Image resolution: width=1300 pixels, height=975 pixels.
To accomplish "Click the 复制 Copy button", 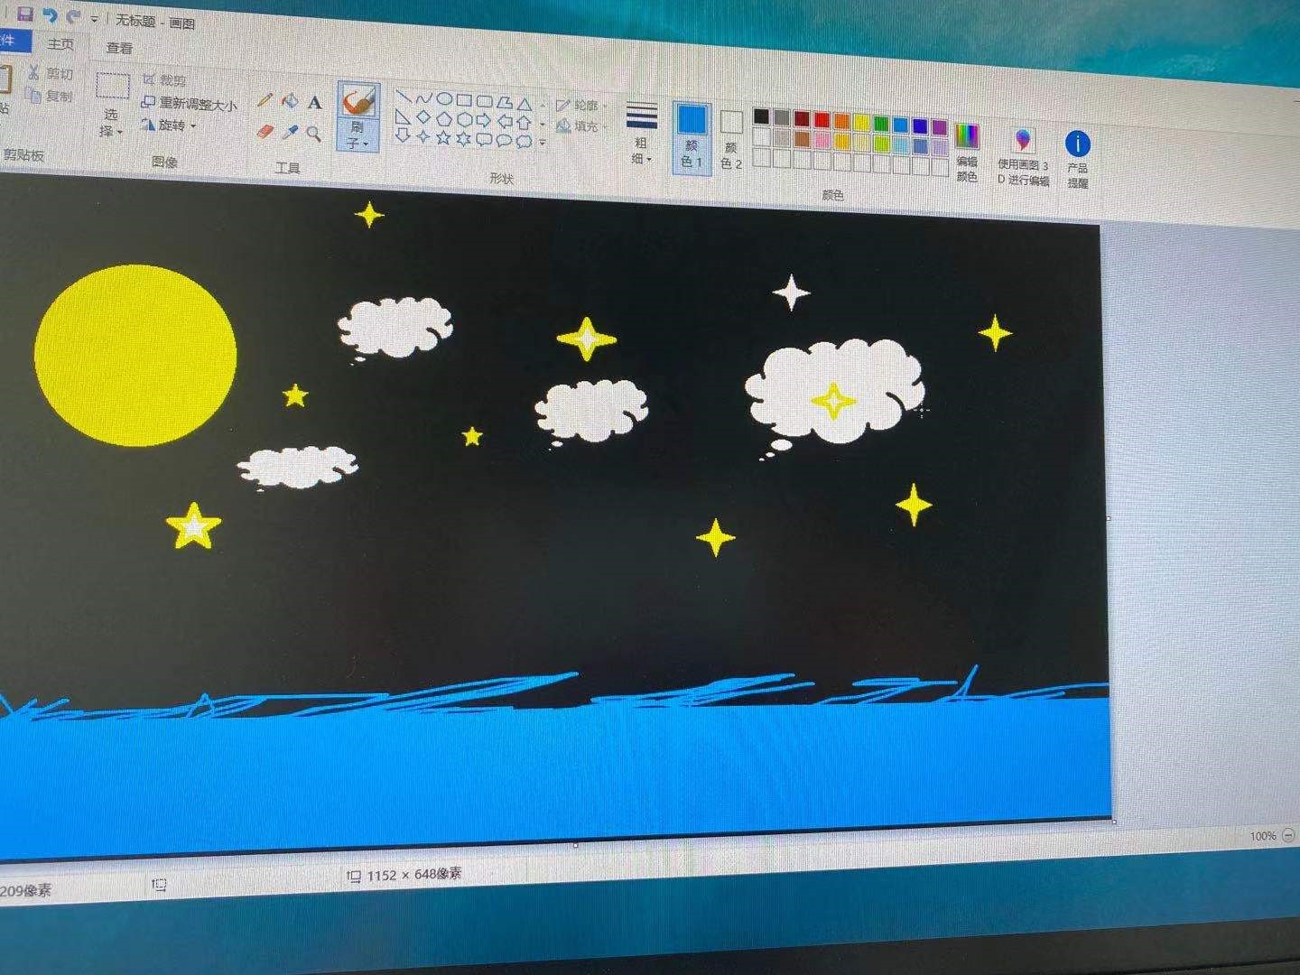I will point(51,95).
